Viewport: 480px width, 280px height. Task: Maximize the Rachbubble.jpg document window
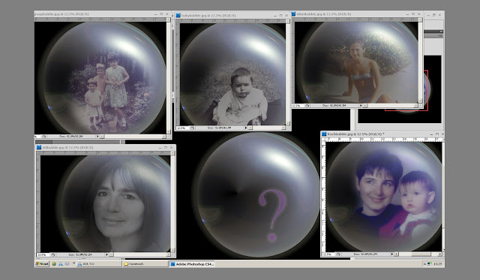[x=437, y=134]
